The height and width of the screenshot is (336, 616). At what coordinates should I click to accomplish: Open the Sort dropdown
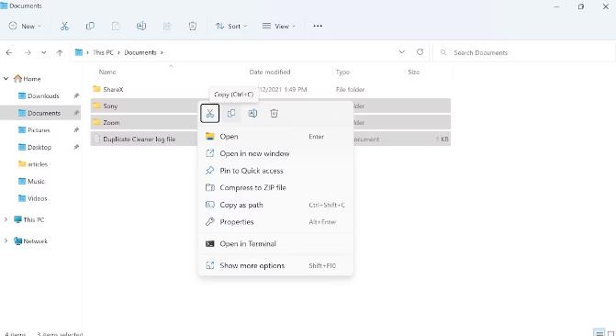coord(231,27)
